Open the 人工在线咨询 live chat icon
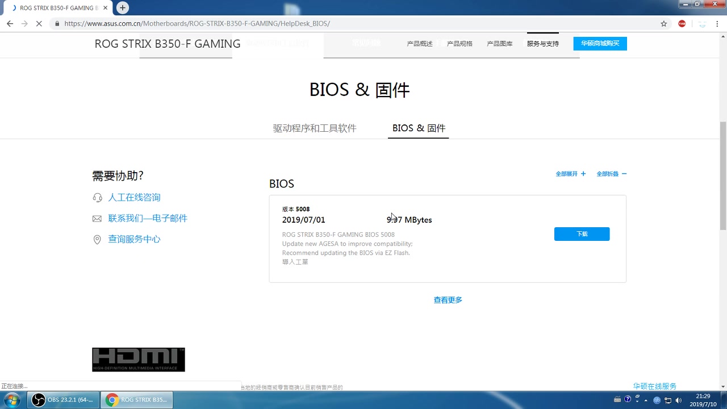This screenshot has height=409, width=727. coord(97,197)
